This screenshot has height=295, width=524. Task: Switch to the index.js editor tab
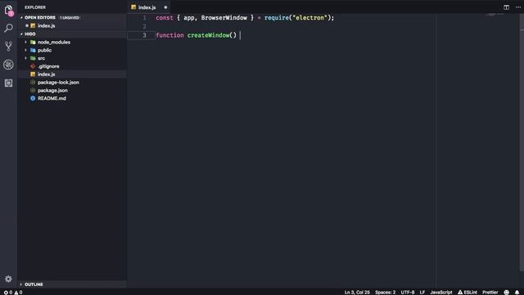tap(147, 7)
